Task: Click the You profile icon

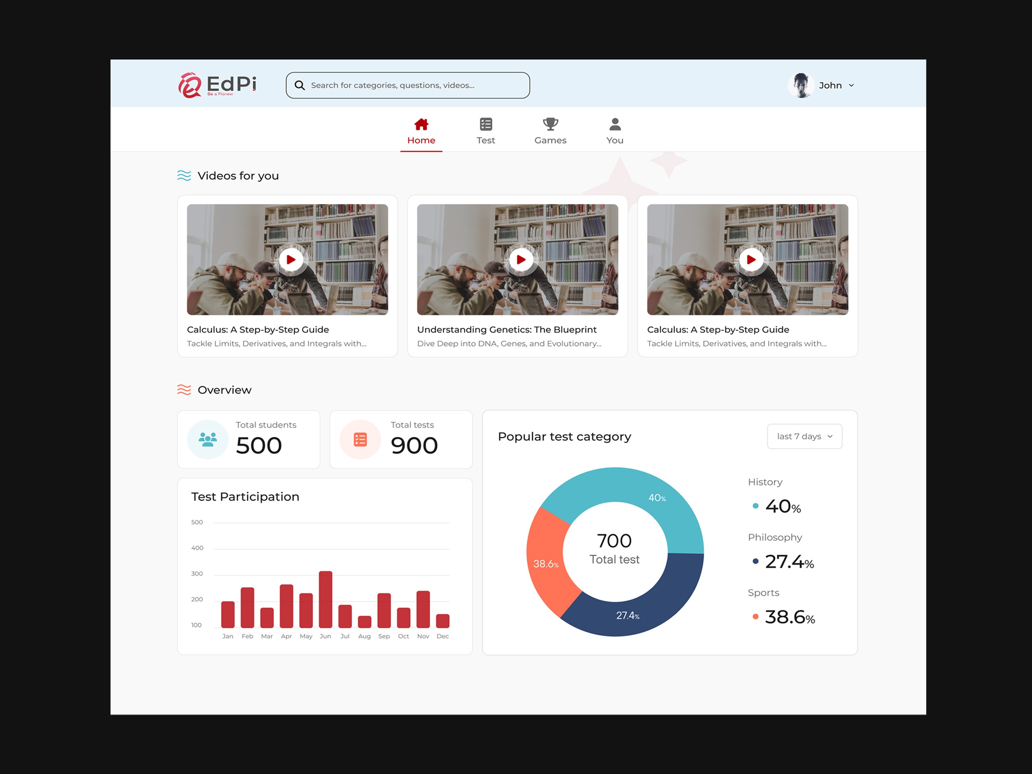Action: click(614, 123)
